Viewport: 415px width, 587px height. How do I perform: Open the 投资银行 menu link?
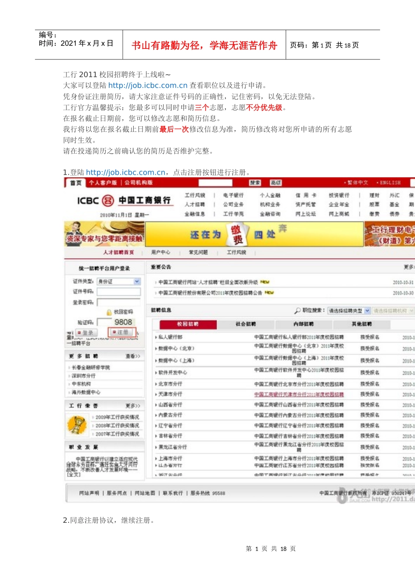339,195
